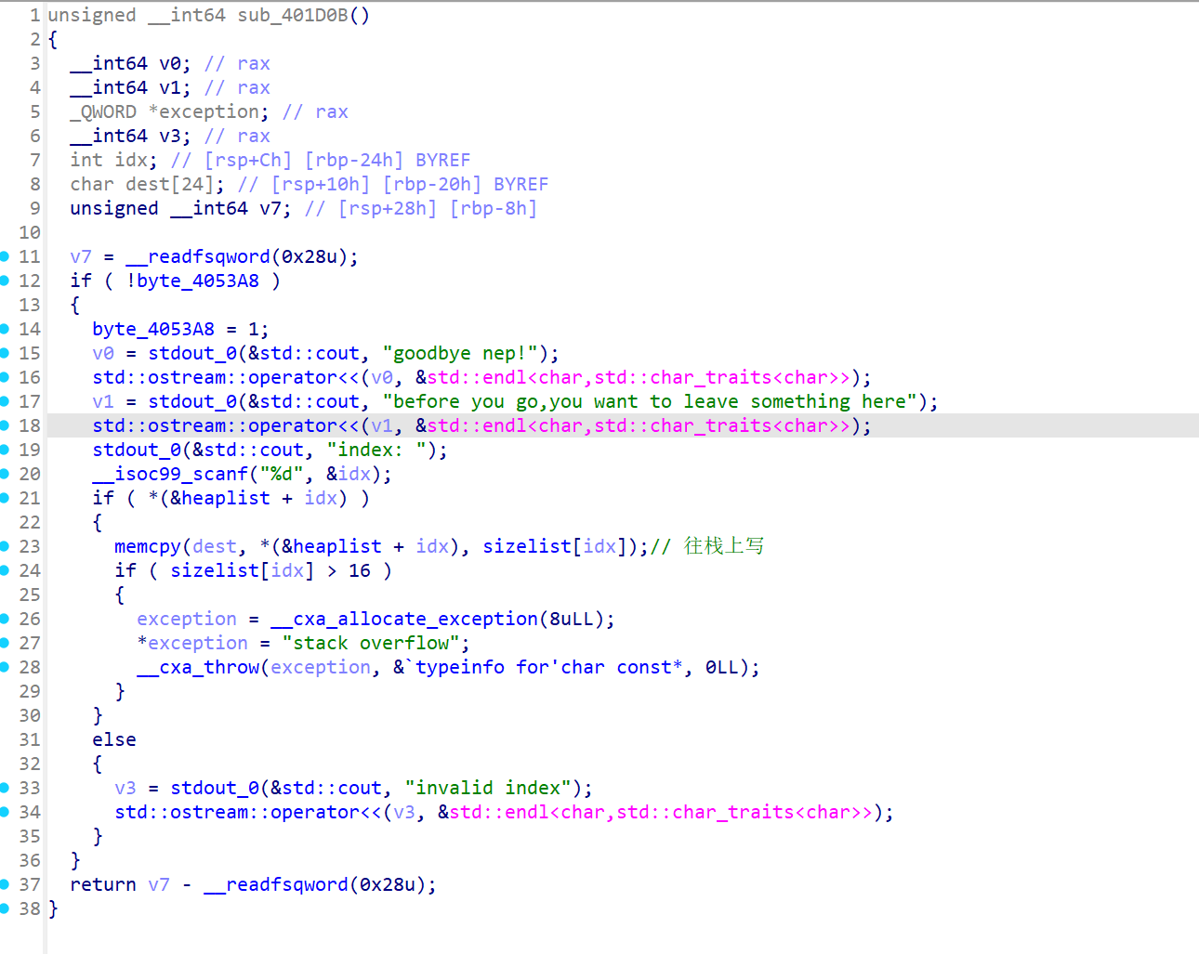Select the "index: " string literal

tap(376, 450)
